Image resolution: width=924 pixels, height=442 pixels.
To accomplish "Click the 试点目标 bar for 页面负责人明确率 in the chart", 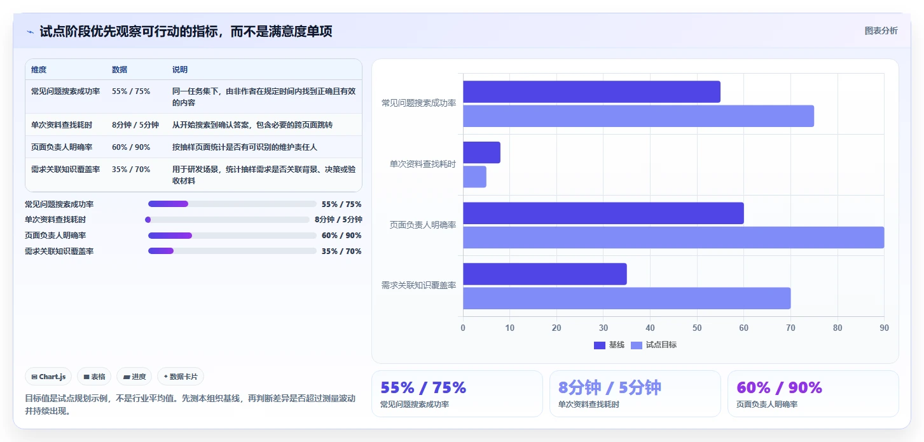I will click(673, 238).
